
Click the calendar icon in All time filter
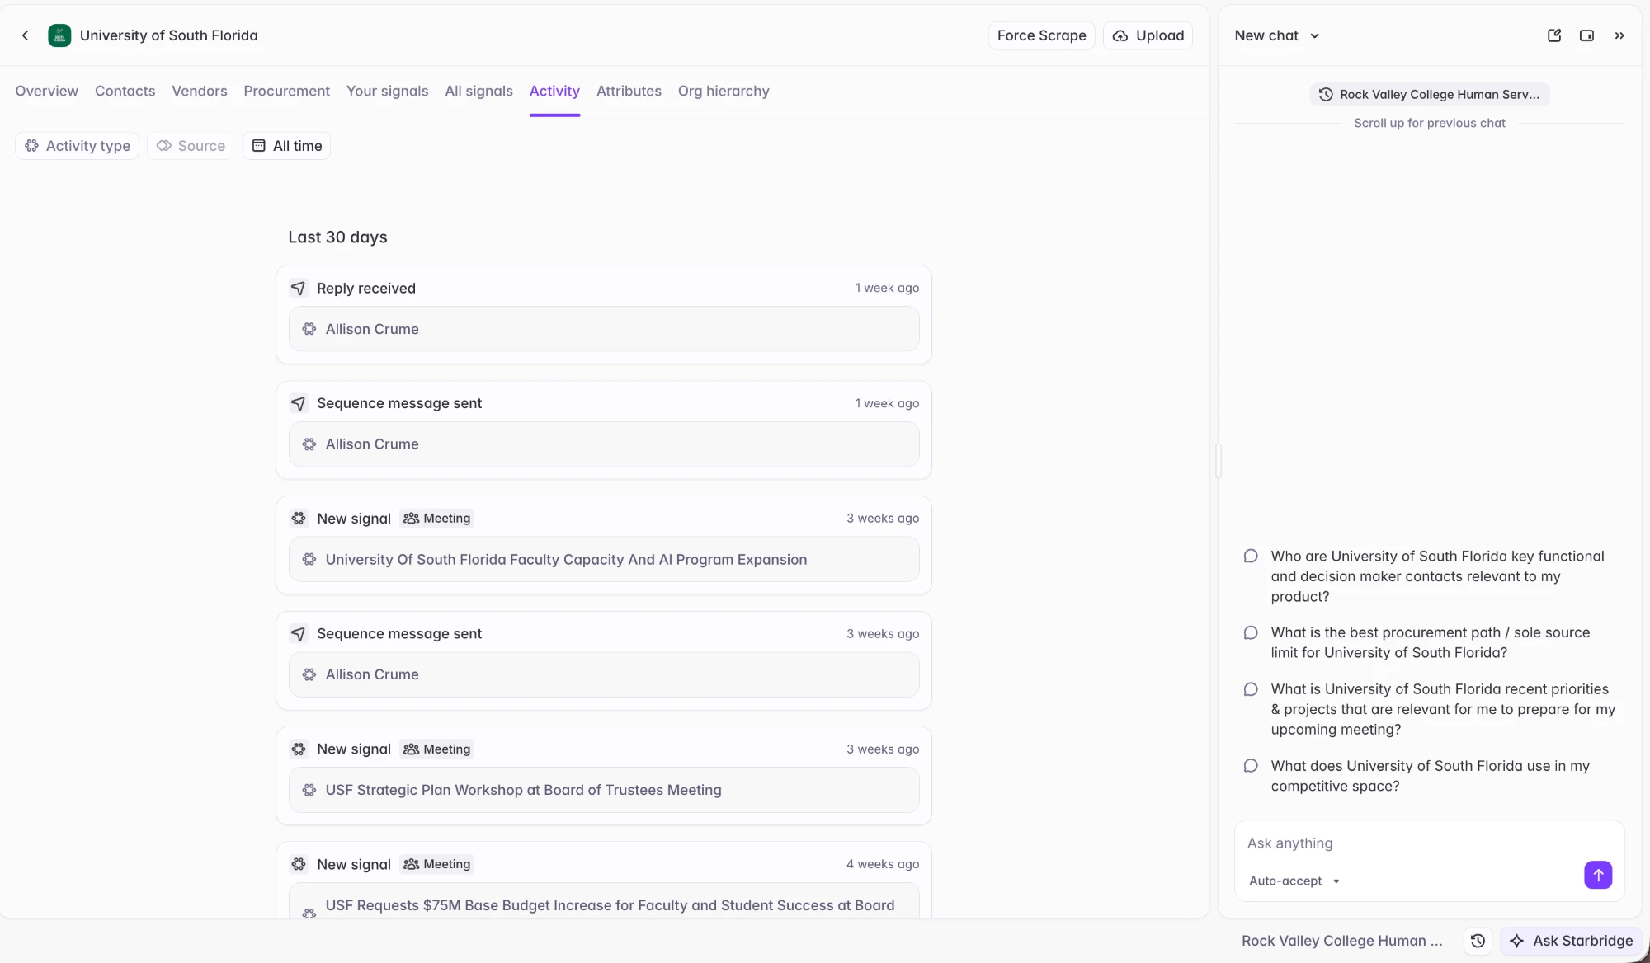click(258, 146)
